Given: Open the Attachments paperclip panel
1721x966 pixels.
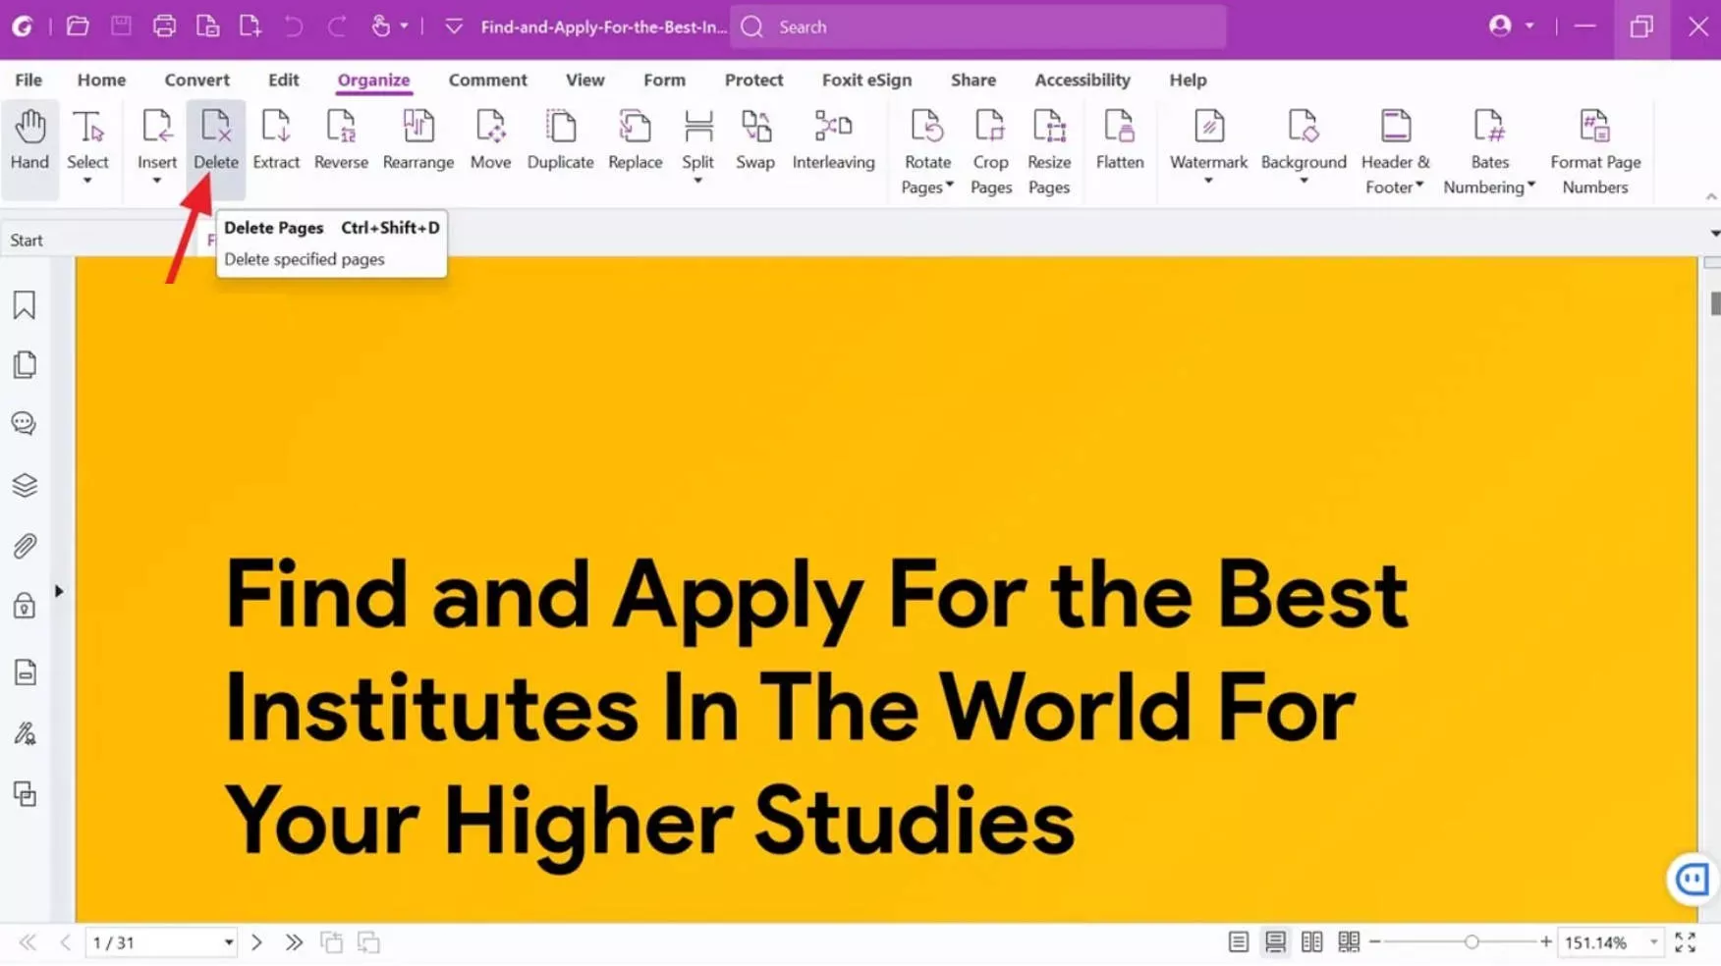Looking at the screenshot, I should [25, 546].
